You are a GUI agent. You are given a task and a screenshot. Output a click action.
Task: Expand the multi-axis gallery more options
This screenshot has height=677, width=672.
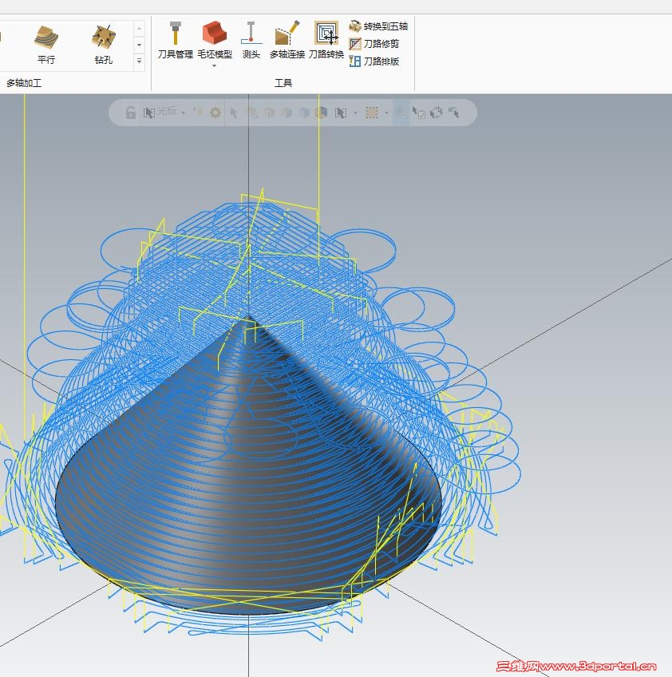pos(139,61)
